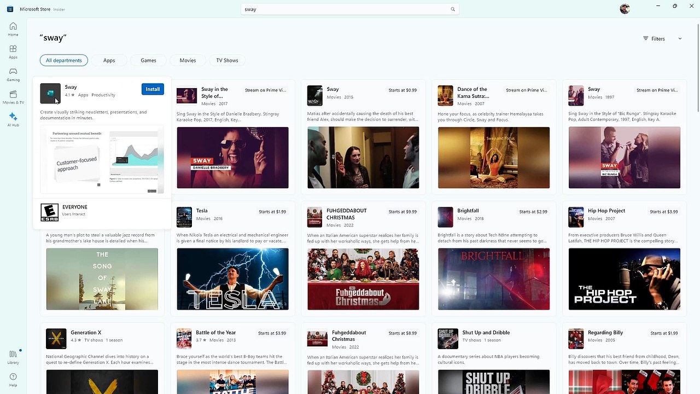The width and height of the screenshot is (700, 394).
Task: Open Movies & TV in the sidebar
Action: [x=13, y=97]
